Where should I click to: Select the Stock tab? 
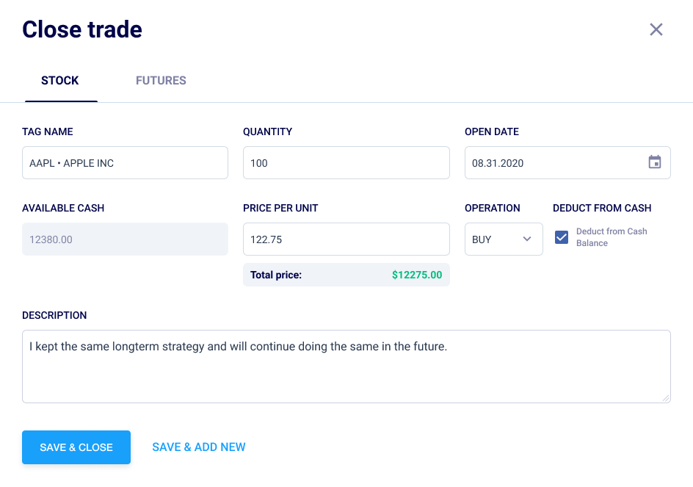(x=60, y=81)
